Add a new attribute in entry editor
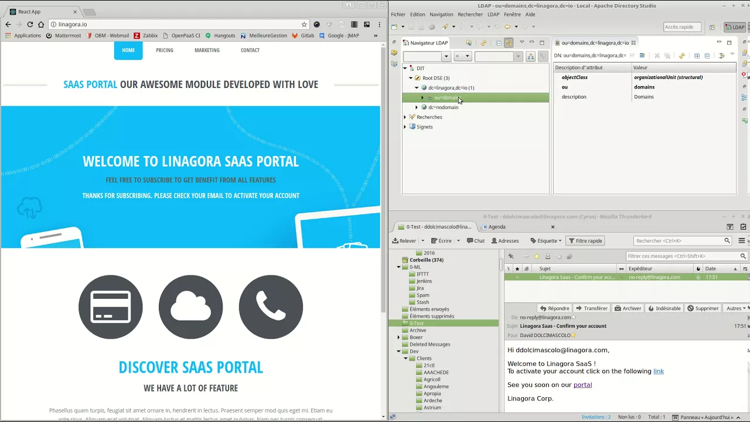Viewport: 750px width, 422px height. tap(642, 56)
